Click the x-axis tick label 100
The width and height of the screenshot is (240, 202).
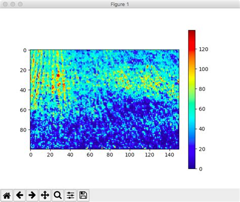coord(130,155)
